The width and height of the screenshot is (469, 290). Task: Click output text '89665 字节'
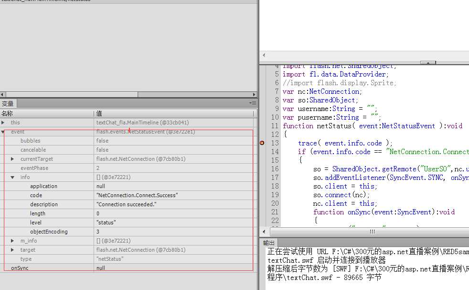tap(362, 278)
